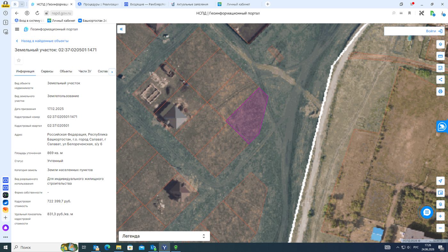This screenshot has width=448, height=252.
Task: Open Microsoft Edge from the taskbar
Action: pos(107,247)
